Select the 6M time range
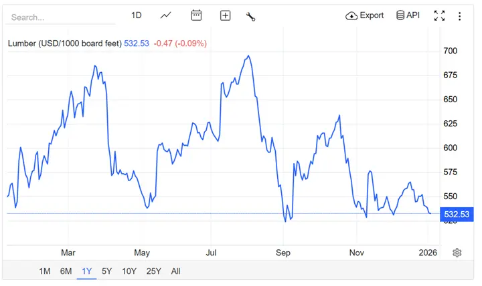Viewport: 482px width, 286px height. tap(66, 271)
